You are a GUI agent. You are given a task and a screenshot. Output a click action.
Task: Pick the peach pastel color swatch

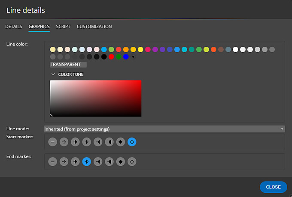tap(67, 50)
